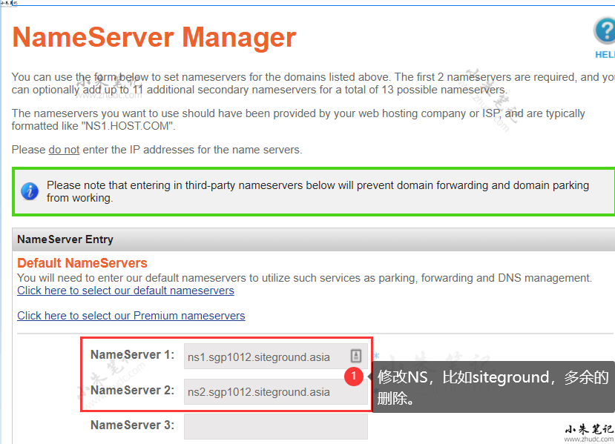Click the red number 1 annotation badge

coord(354,377)
